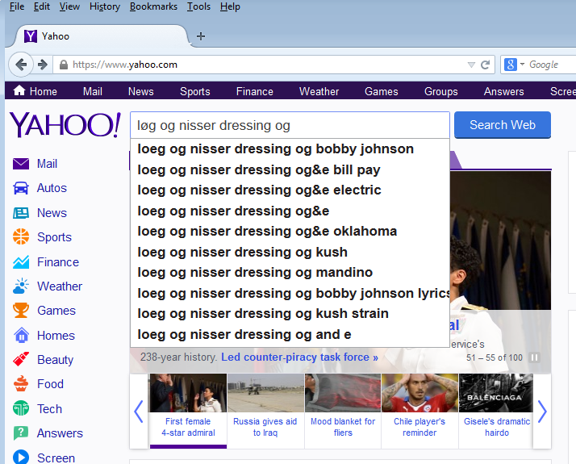The height and width of the screenshot is (464, 576).
Task: Open the View menu
Action: coord(69,6)
